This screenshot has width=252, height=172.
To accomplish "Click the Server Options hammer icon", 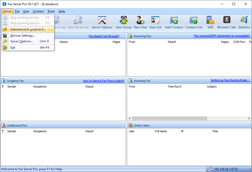I will 5,41.
